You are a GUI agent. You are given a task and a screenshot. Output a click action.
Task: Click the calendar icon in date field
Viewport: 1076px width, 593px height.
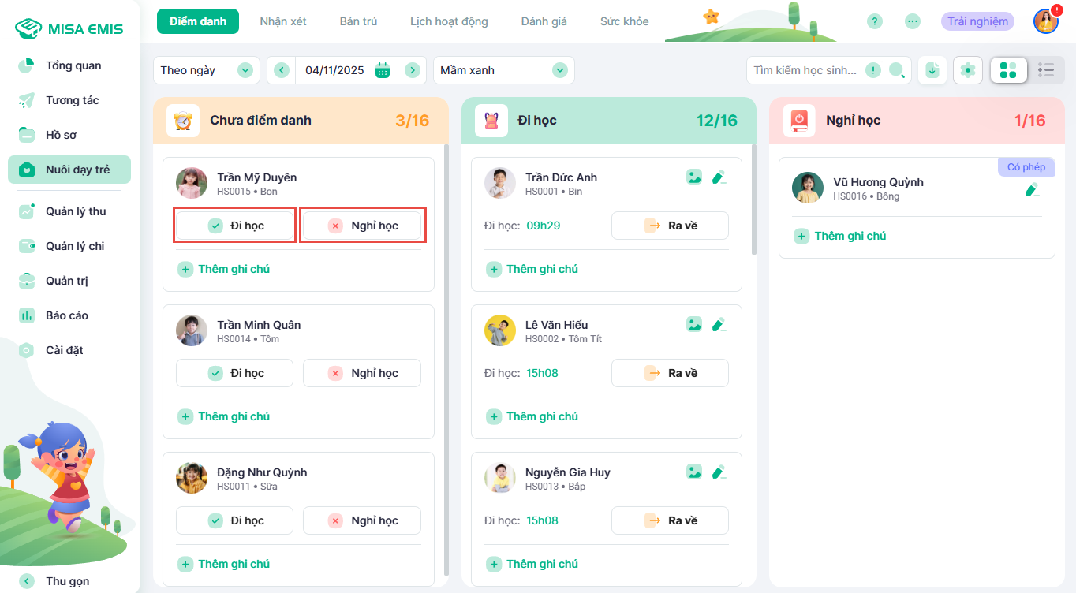click(x=383, y=70)
